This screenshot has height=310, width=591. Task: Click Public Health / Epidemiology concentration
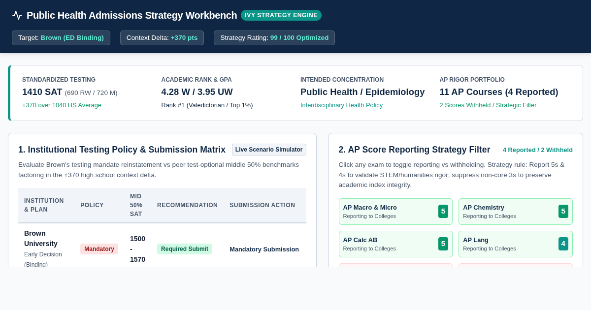(x=362, y=92)
